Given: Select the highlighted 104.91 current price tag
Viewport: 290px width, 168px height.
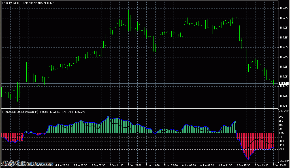Looking at the screenshot, I should click(284, 83).
